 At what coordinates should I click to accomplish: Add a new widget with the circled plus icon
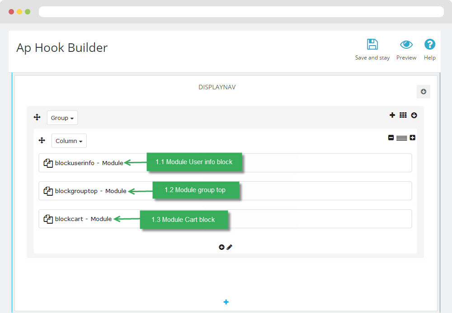pos(221,247)
